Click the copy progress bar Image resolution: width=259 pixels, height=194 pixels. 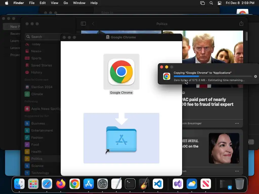(213, 76)
